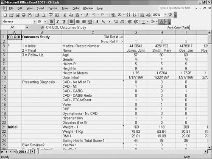Click the Save floppy disk icon

[x=17, y=15]
